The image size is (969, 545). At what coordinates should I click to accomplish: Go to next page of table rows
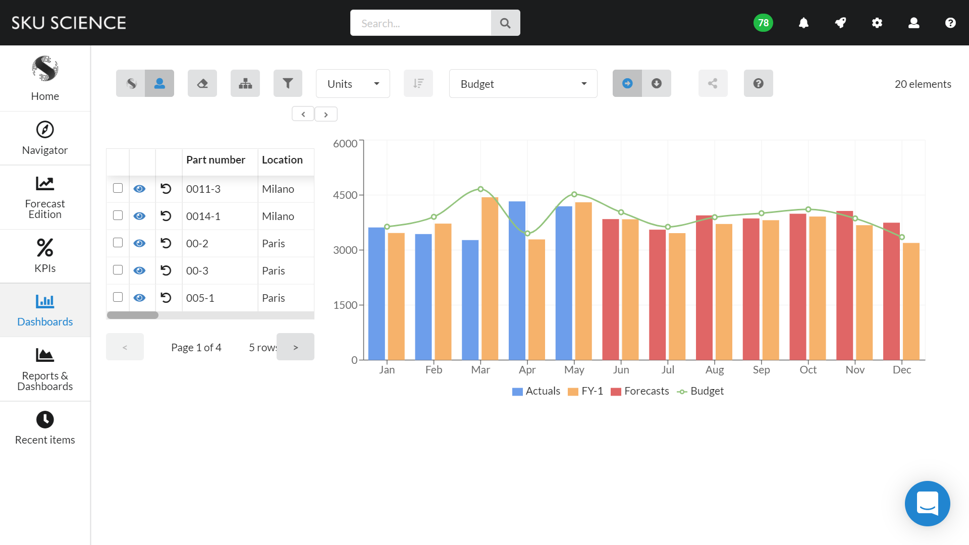[295, 347]
